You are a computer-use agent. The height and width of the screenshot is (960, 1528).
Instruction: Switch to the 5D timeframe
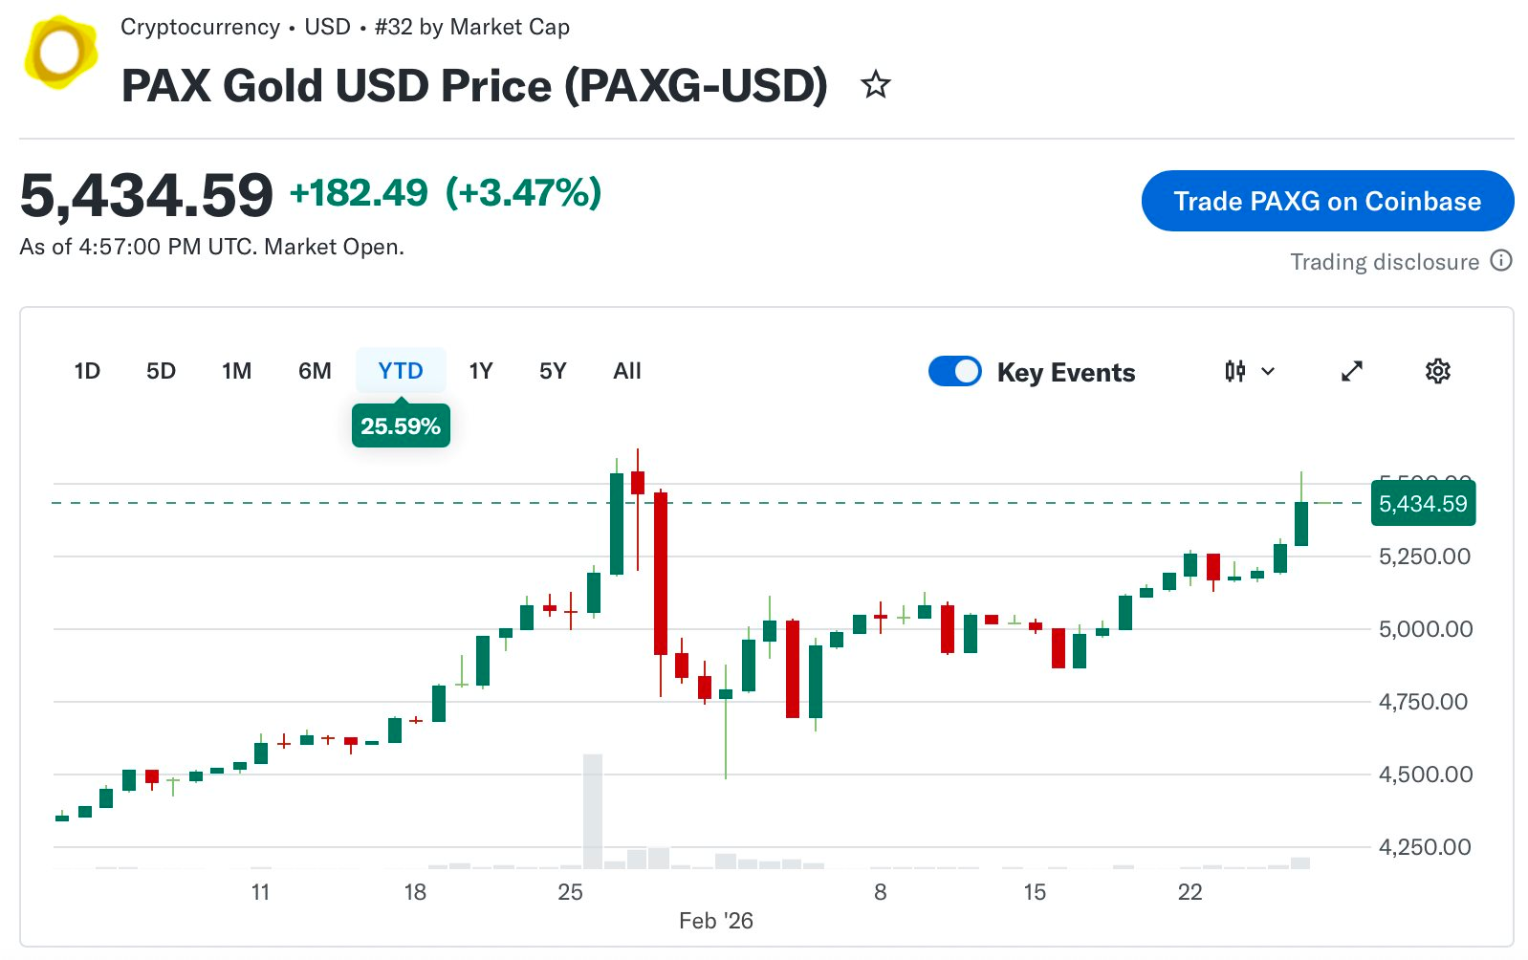(161, 371)
